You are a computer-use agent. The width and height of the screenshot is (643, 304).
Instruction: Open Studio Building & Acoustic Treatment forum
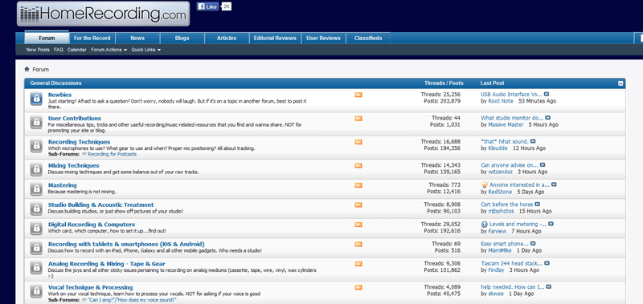click(101, 205)
